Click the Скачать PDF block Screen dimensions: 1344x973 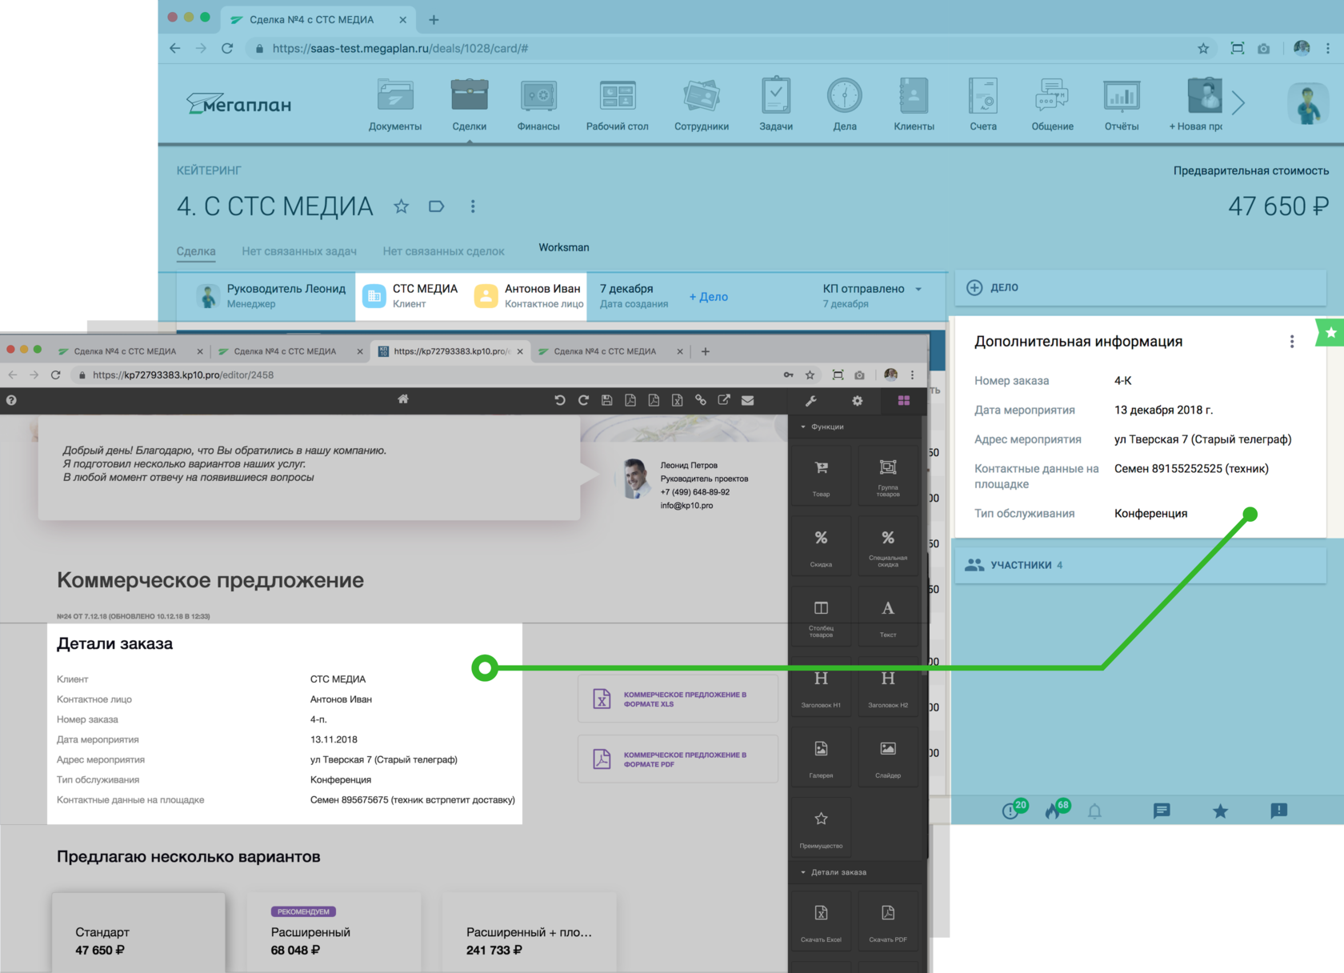(888, 922)
